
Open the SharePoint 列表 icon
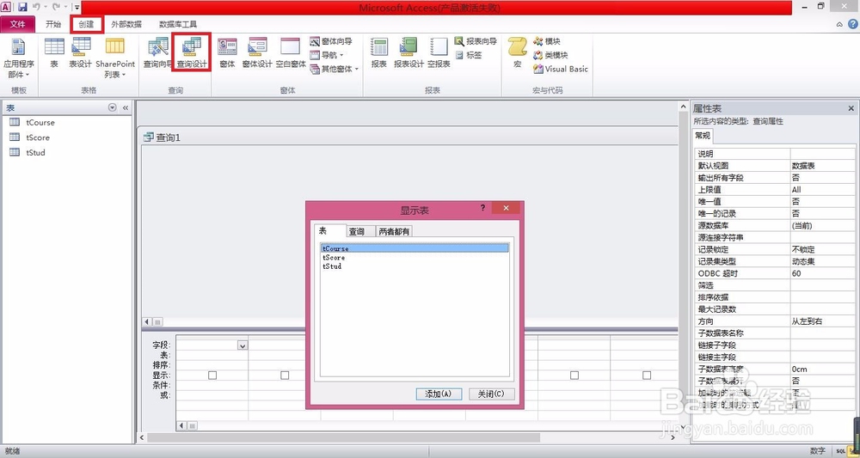pos(115,58)
